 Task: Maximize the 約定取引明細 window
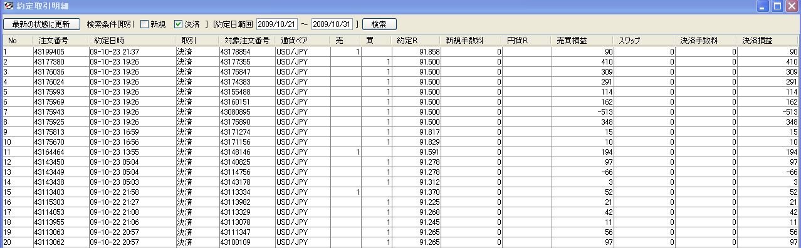click(x=777, y=6)
